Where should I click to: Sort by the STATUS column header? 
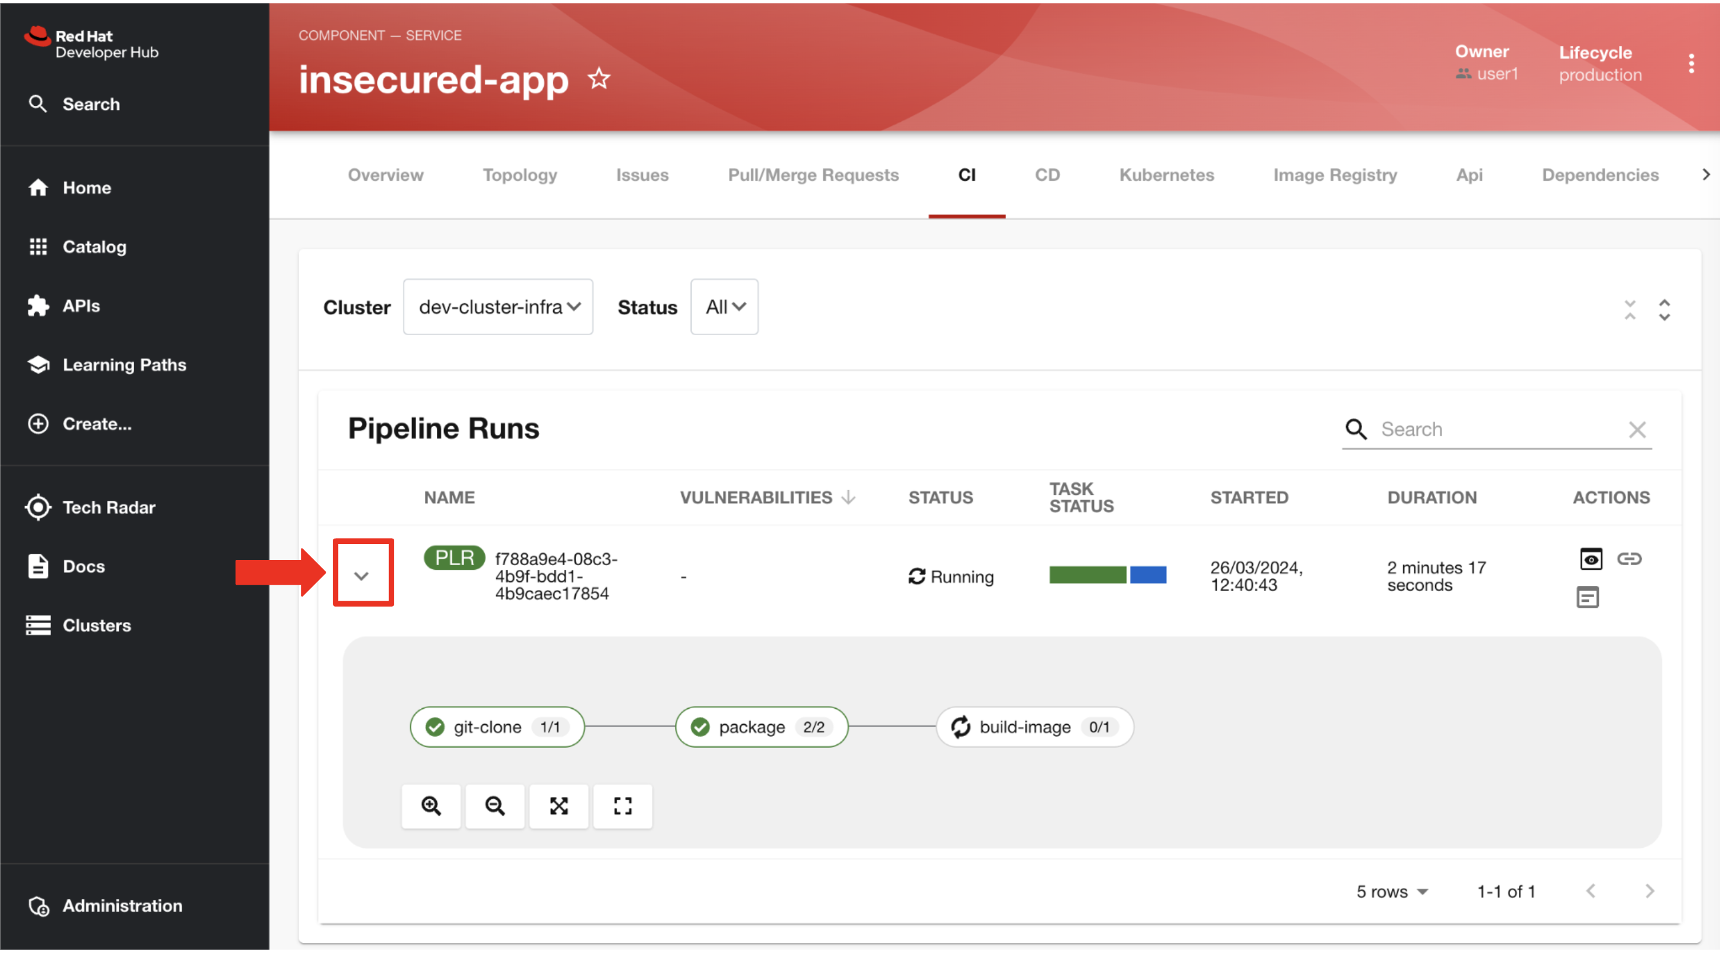[x=940, y=498]
